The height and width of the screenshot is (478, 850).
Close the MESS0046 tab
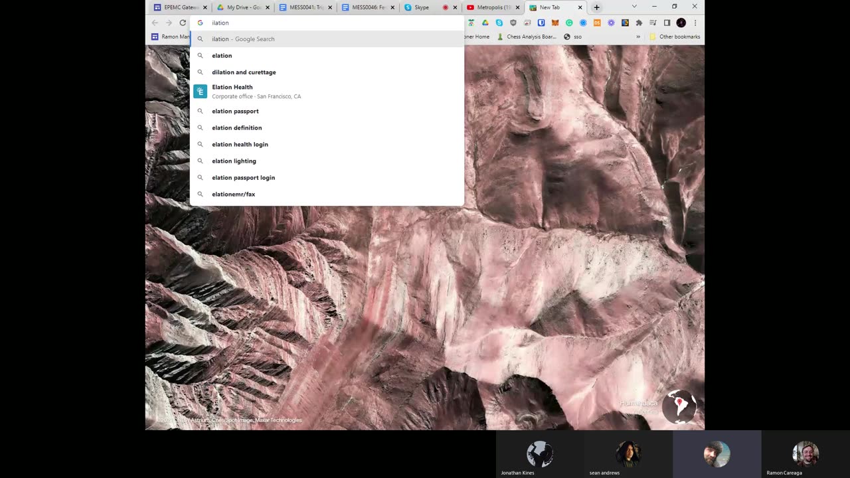pyautogui.click(x=392, y=7)
